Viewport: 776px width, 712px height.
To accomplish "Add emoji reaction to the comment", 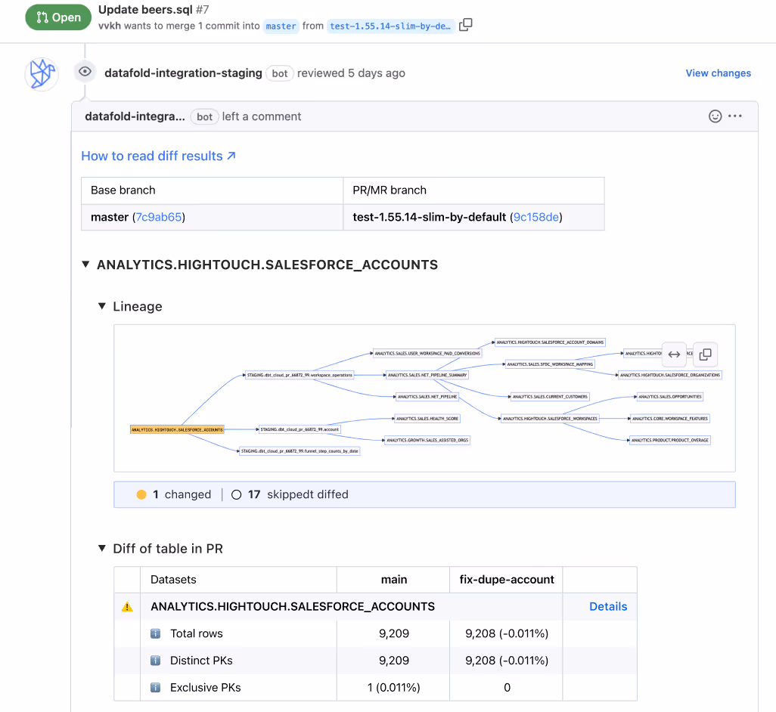I will tap(715, 116).
